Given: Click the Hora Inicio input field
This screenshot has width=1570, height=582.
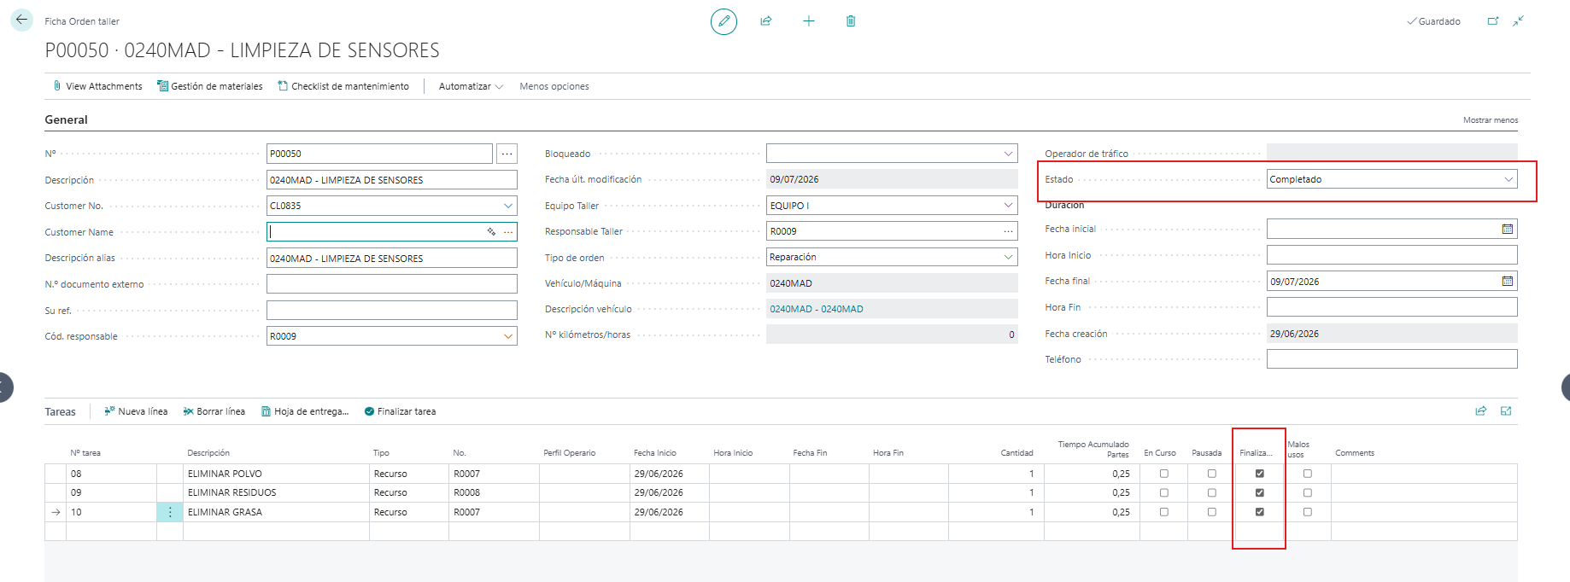Looking at the screenshot, I should (x=1391, y=255).
